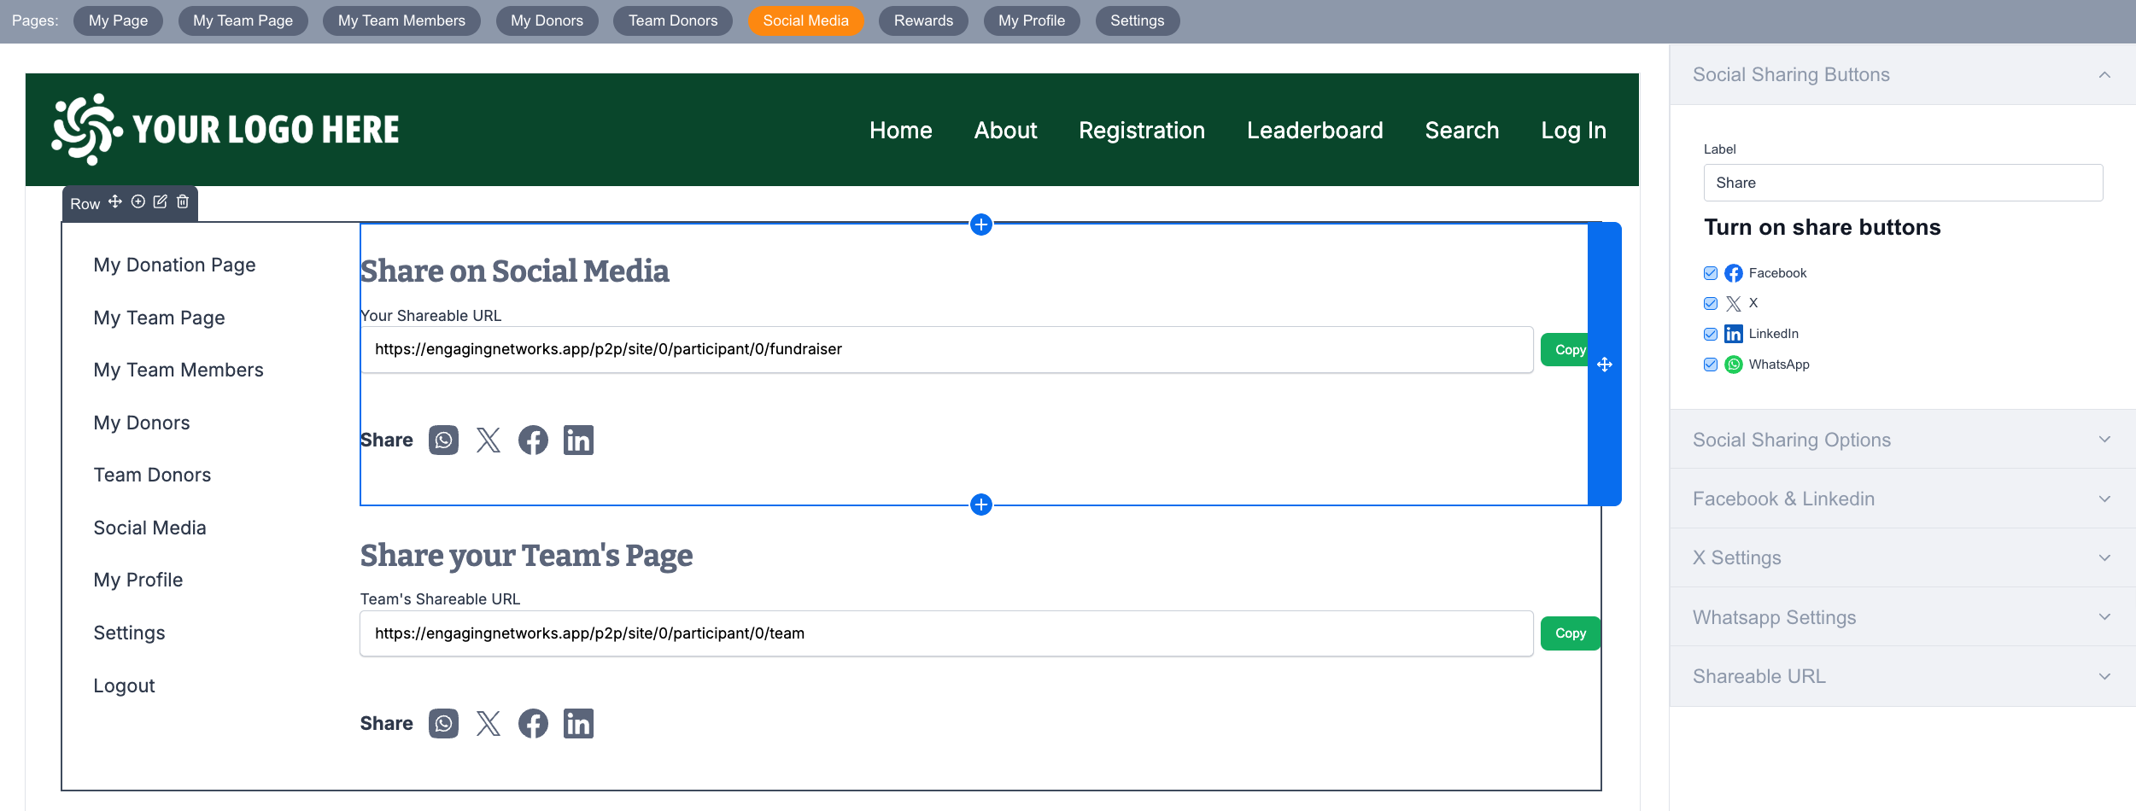Open My Profile in the sidebar menu
Screen dimensions: 2136x811
pyautogui.click(x=138, y=581)
